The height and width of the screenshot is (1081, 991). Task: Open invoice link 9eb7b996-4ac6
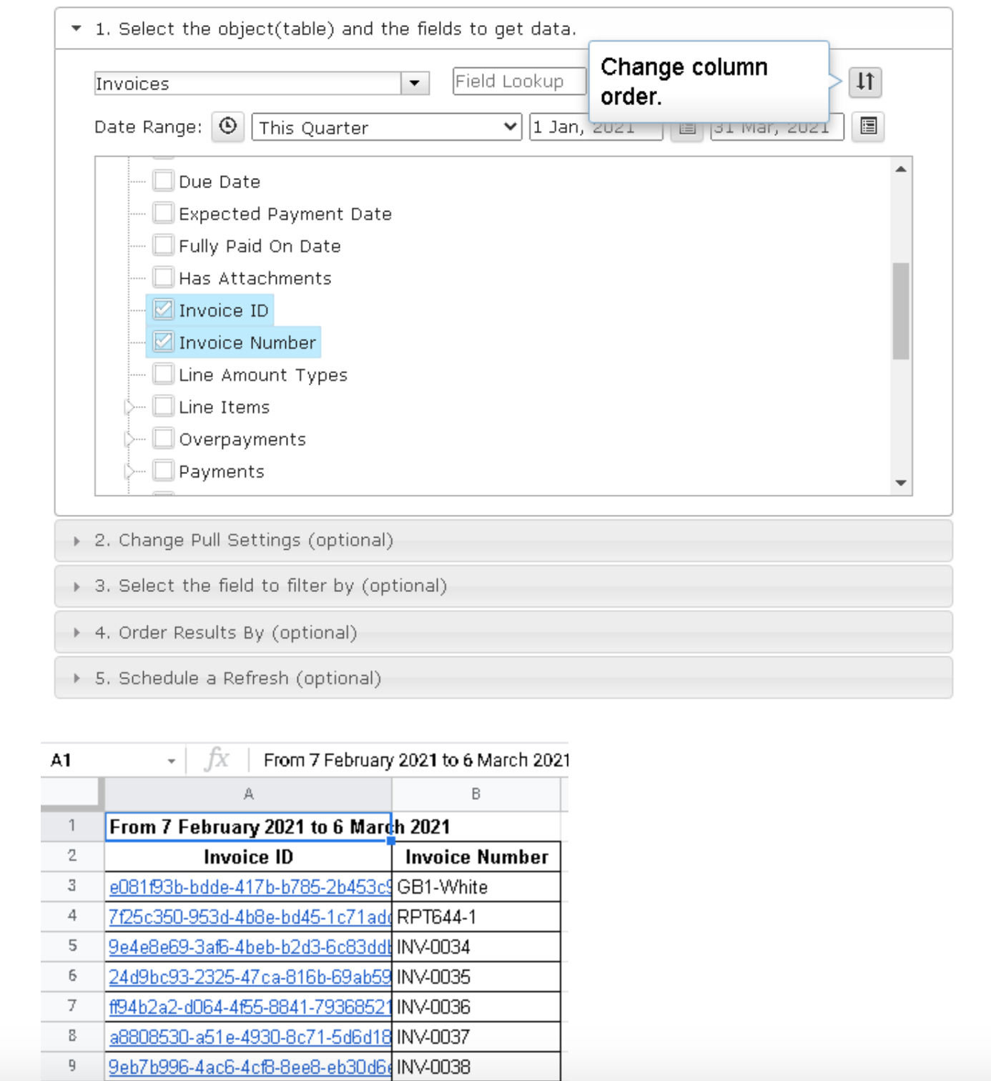250,1067
